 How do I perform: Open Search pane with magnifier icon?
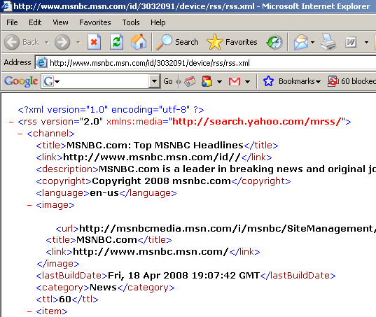click(164, 42)
